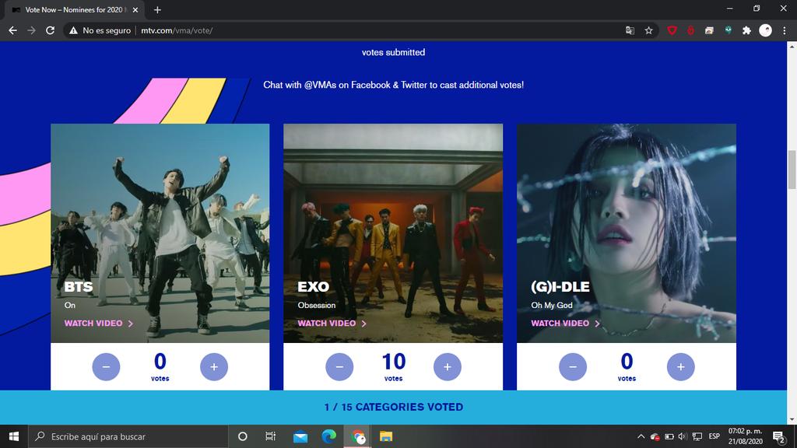Add a vote for EXO
The width and height of the screenshot is (797, 448).
pos(448,367)
